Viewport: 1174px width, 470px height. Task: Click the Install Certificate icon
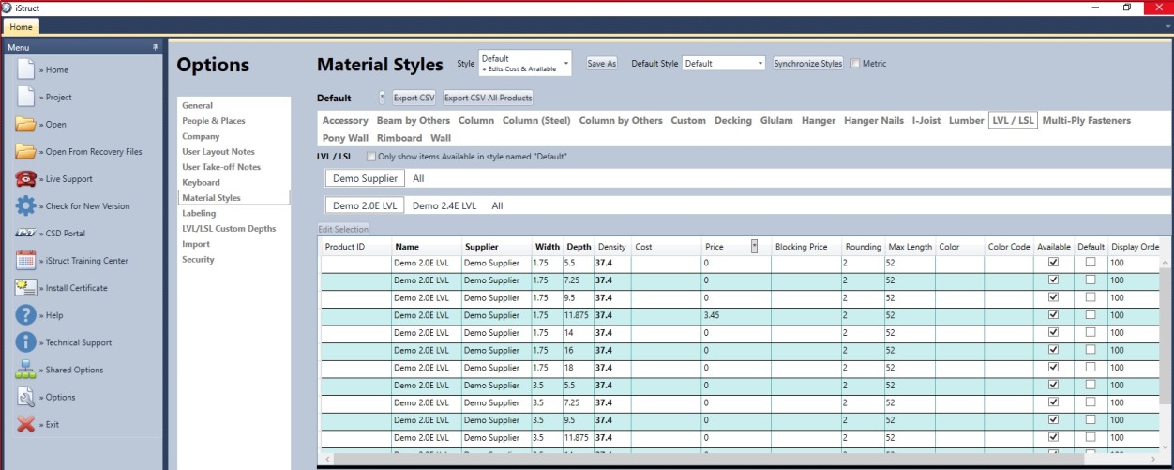pos(26,287)
